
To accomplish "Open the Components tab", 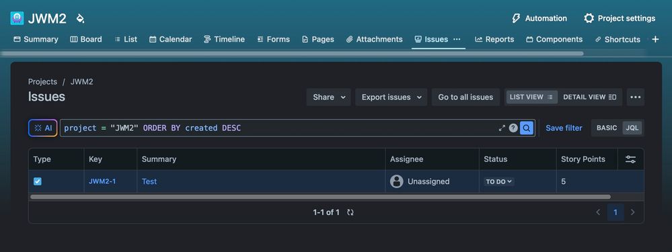I will (x=554, y=40).
